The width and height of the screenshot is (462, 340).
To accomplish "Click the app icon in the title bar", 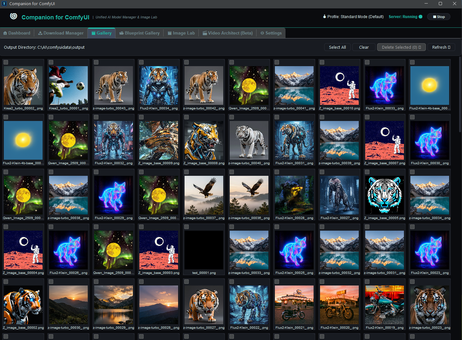I will point(4,4).
